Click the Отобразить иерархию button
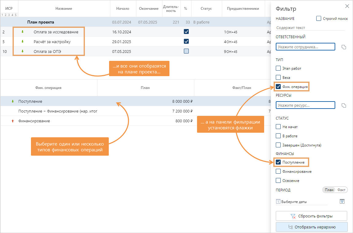The width and height of the screenshot is (353, 233). click(x=312, y=227)
